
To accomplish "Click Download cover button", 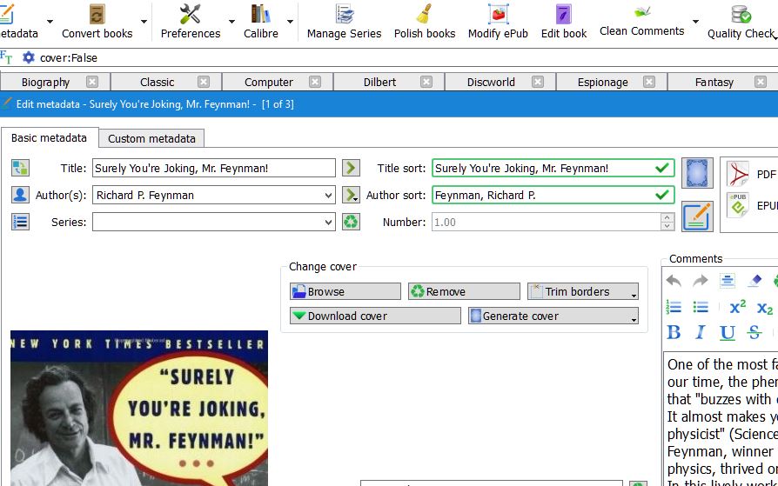I will coord(375,316).
